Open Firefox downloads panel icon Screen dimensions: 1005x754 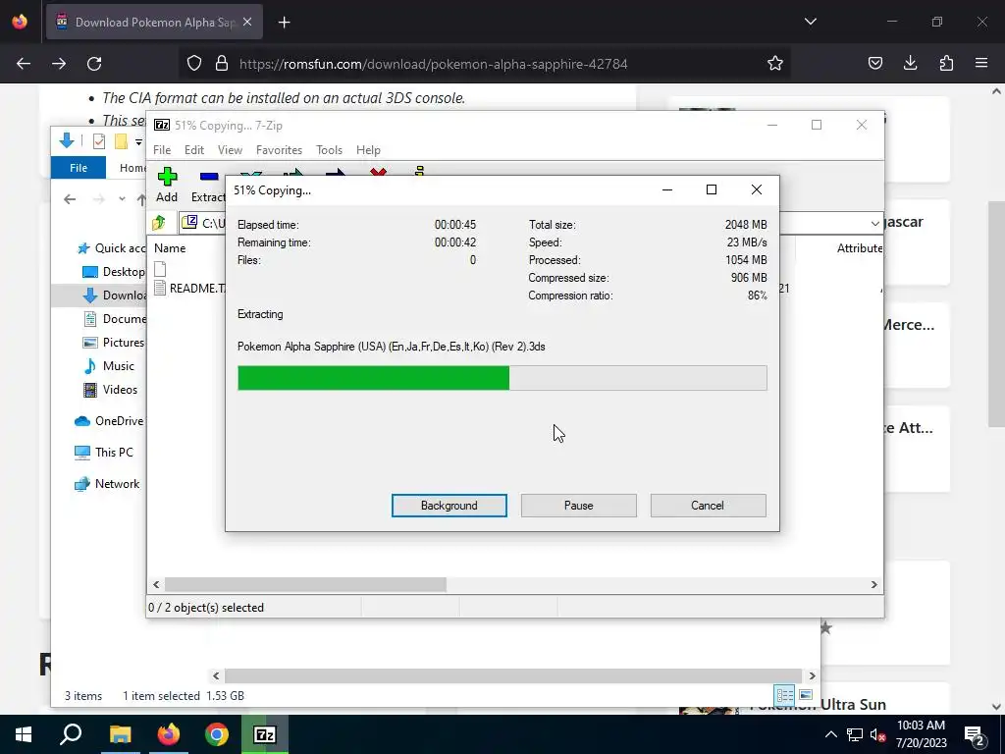click(910, 63)
